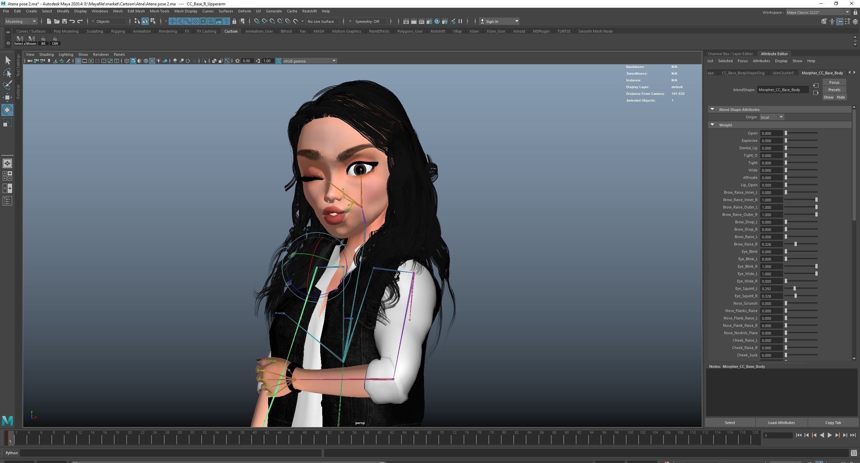Viewport: 860px width, 463px height.
Task: Click the CBR shelf button
Action: click(x=55, y=40)
